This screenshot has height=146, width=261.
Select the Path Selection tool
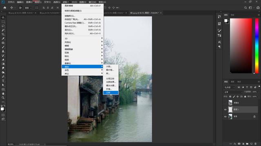pyautogui.click(x=3, y=85)
